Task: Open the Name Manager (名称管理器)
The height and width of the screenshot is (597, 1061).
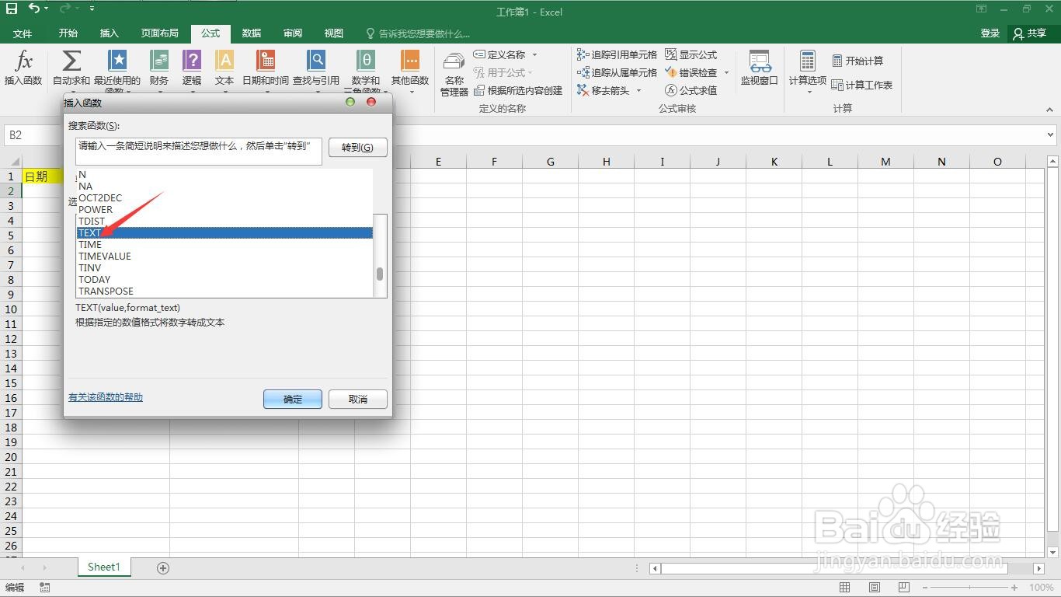Action: pyautogui.click(x=454, y=74)
